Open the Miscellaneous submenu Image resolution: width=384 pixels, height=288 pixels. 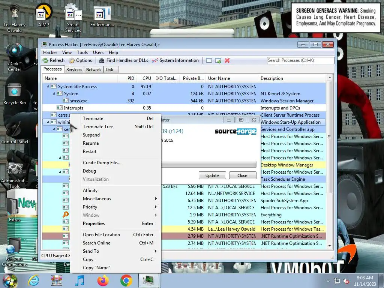(x=120, y=199)
